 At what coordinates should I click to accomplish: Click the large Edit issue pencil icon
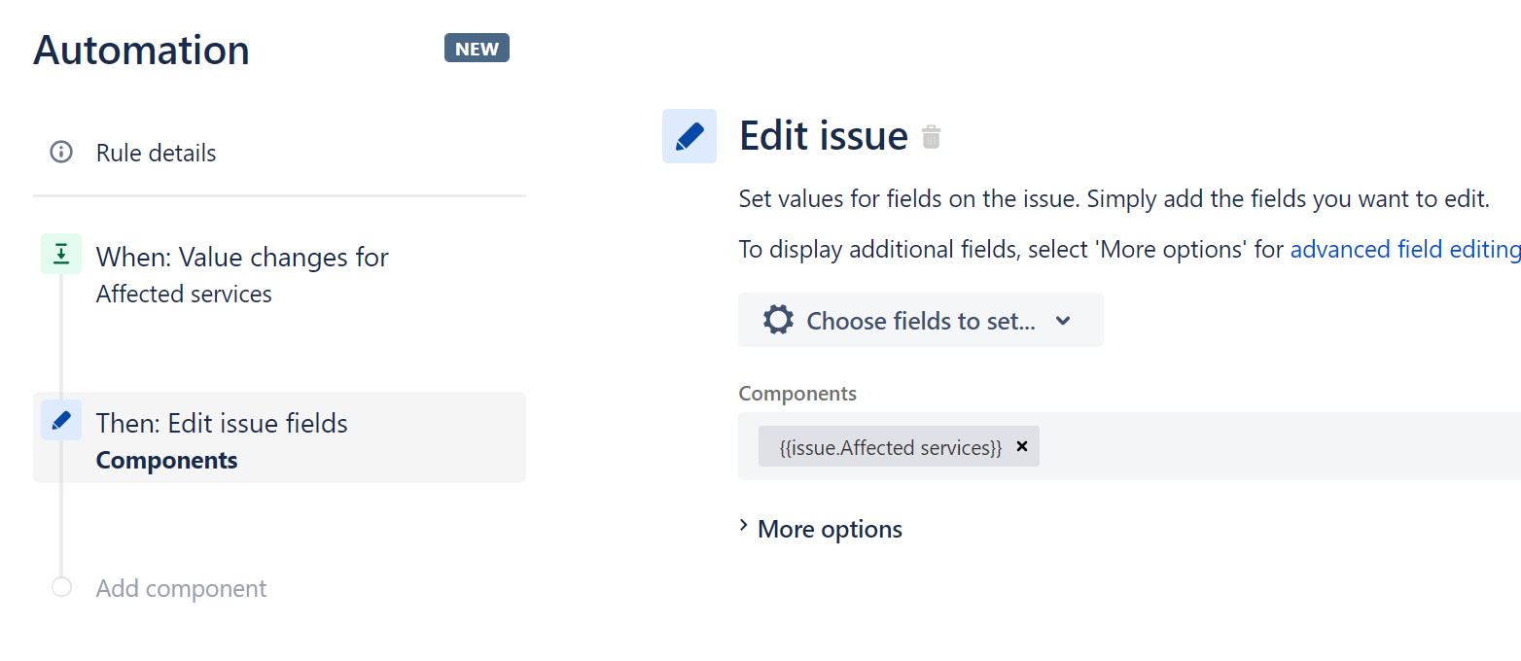pos(690,136)
